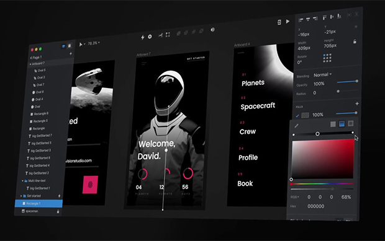Screen dimensions: 385x241
Task: Toggle lock on spaceman layer
Action: click(58, 212)
